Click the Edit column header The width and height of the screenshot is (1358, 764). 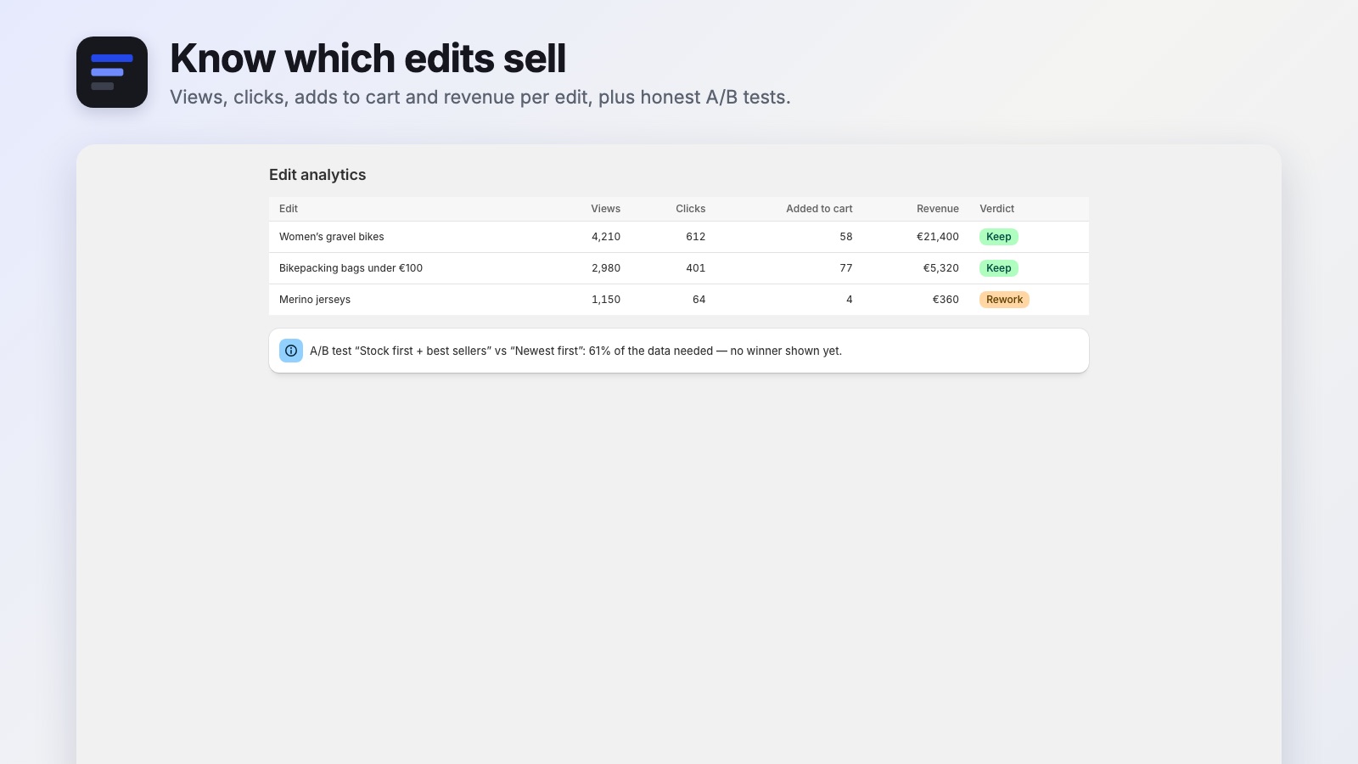coord(289,209)
